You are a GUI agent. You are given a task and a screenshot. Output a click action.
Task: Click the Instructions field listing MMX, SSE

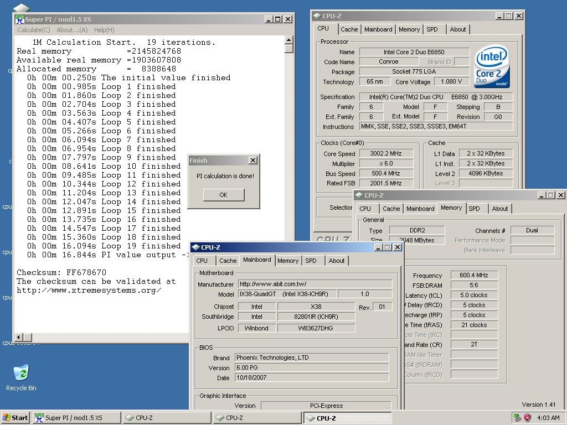pyautogui.click(x=436, y=127)
